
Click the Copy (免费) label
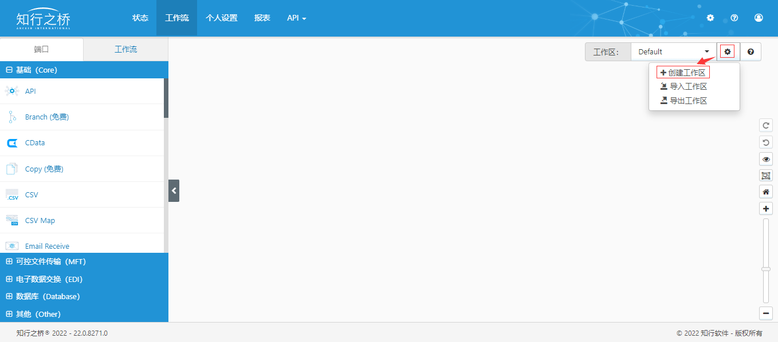(x=44, y=169)
